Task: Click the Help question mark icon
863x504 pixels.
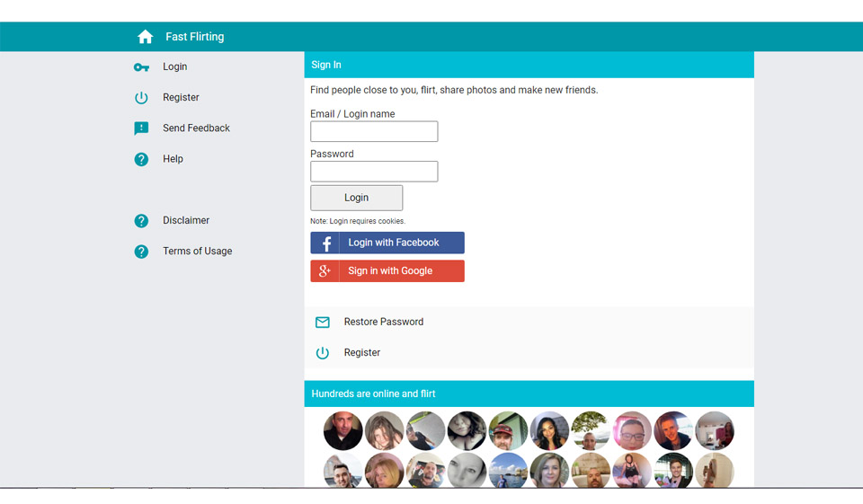Action: pos(141,159)
